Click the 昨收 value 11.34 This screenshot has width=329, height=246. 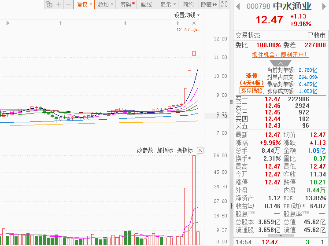click(x=318, y=174)
